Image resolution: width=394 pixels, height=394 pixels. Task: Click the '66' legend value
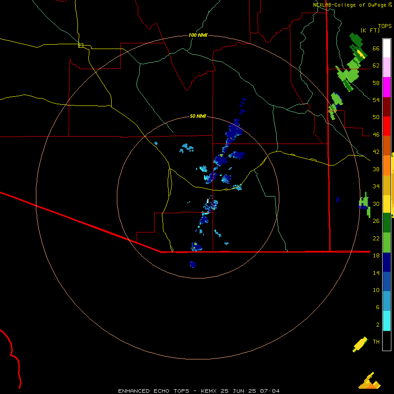tap(376, 49)
